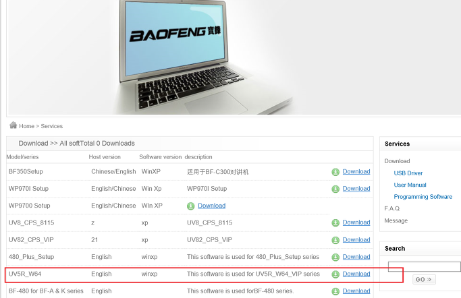
Task: Click green download icon for BF350Setup
Action: (335, 172)
